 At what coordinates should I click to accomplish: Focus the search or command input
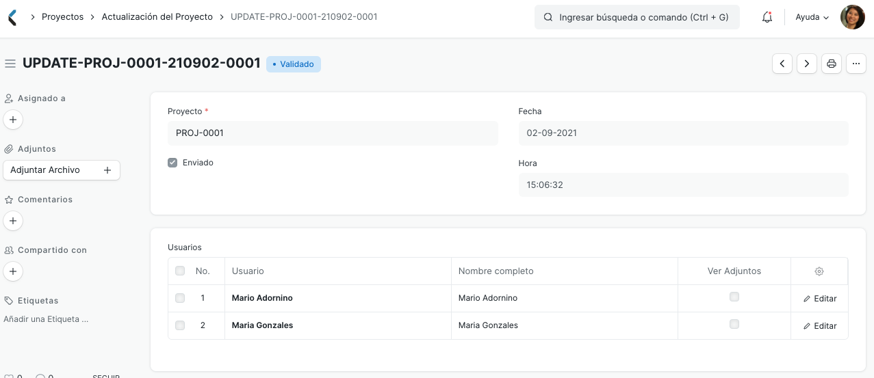pos(637,17)
